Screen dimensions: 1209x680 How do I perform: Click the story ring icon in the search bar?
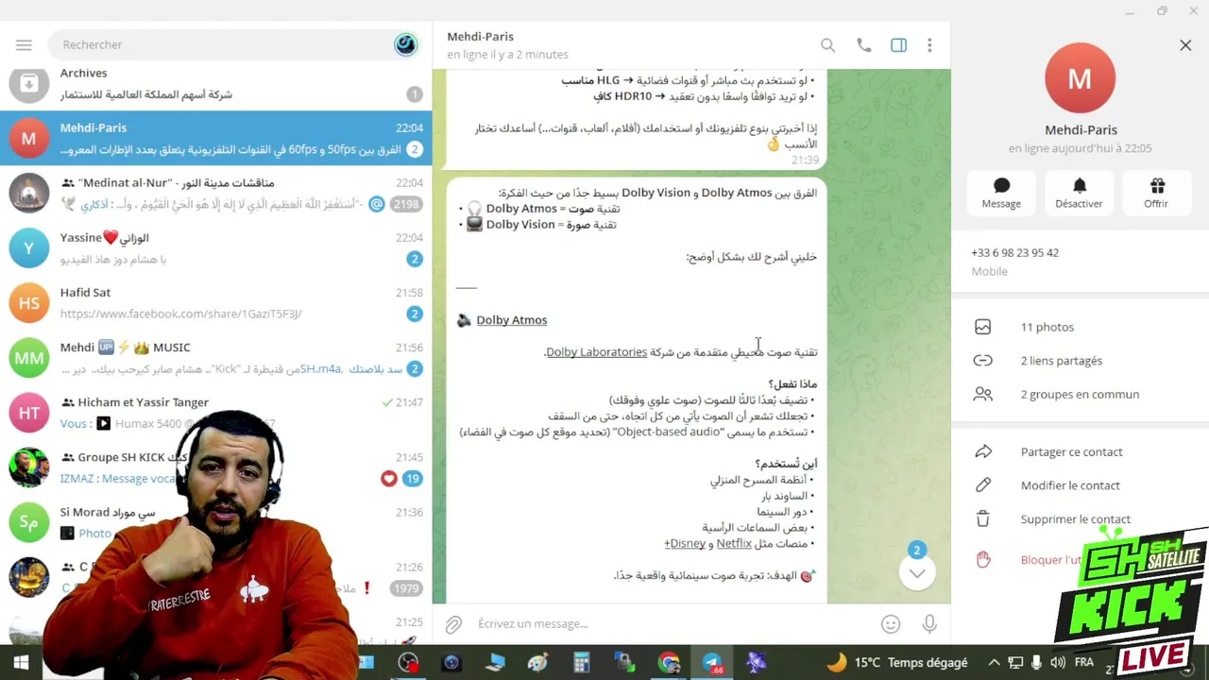coord(405,44)
